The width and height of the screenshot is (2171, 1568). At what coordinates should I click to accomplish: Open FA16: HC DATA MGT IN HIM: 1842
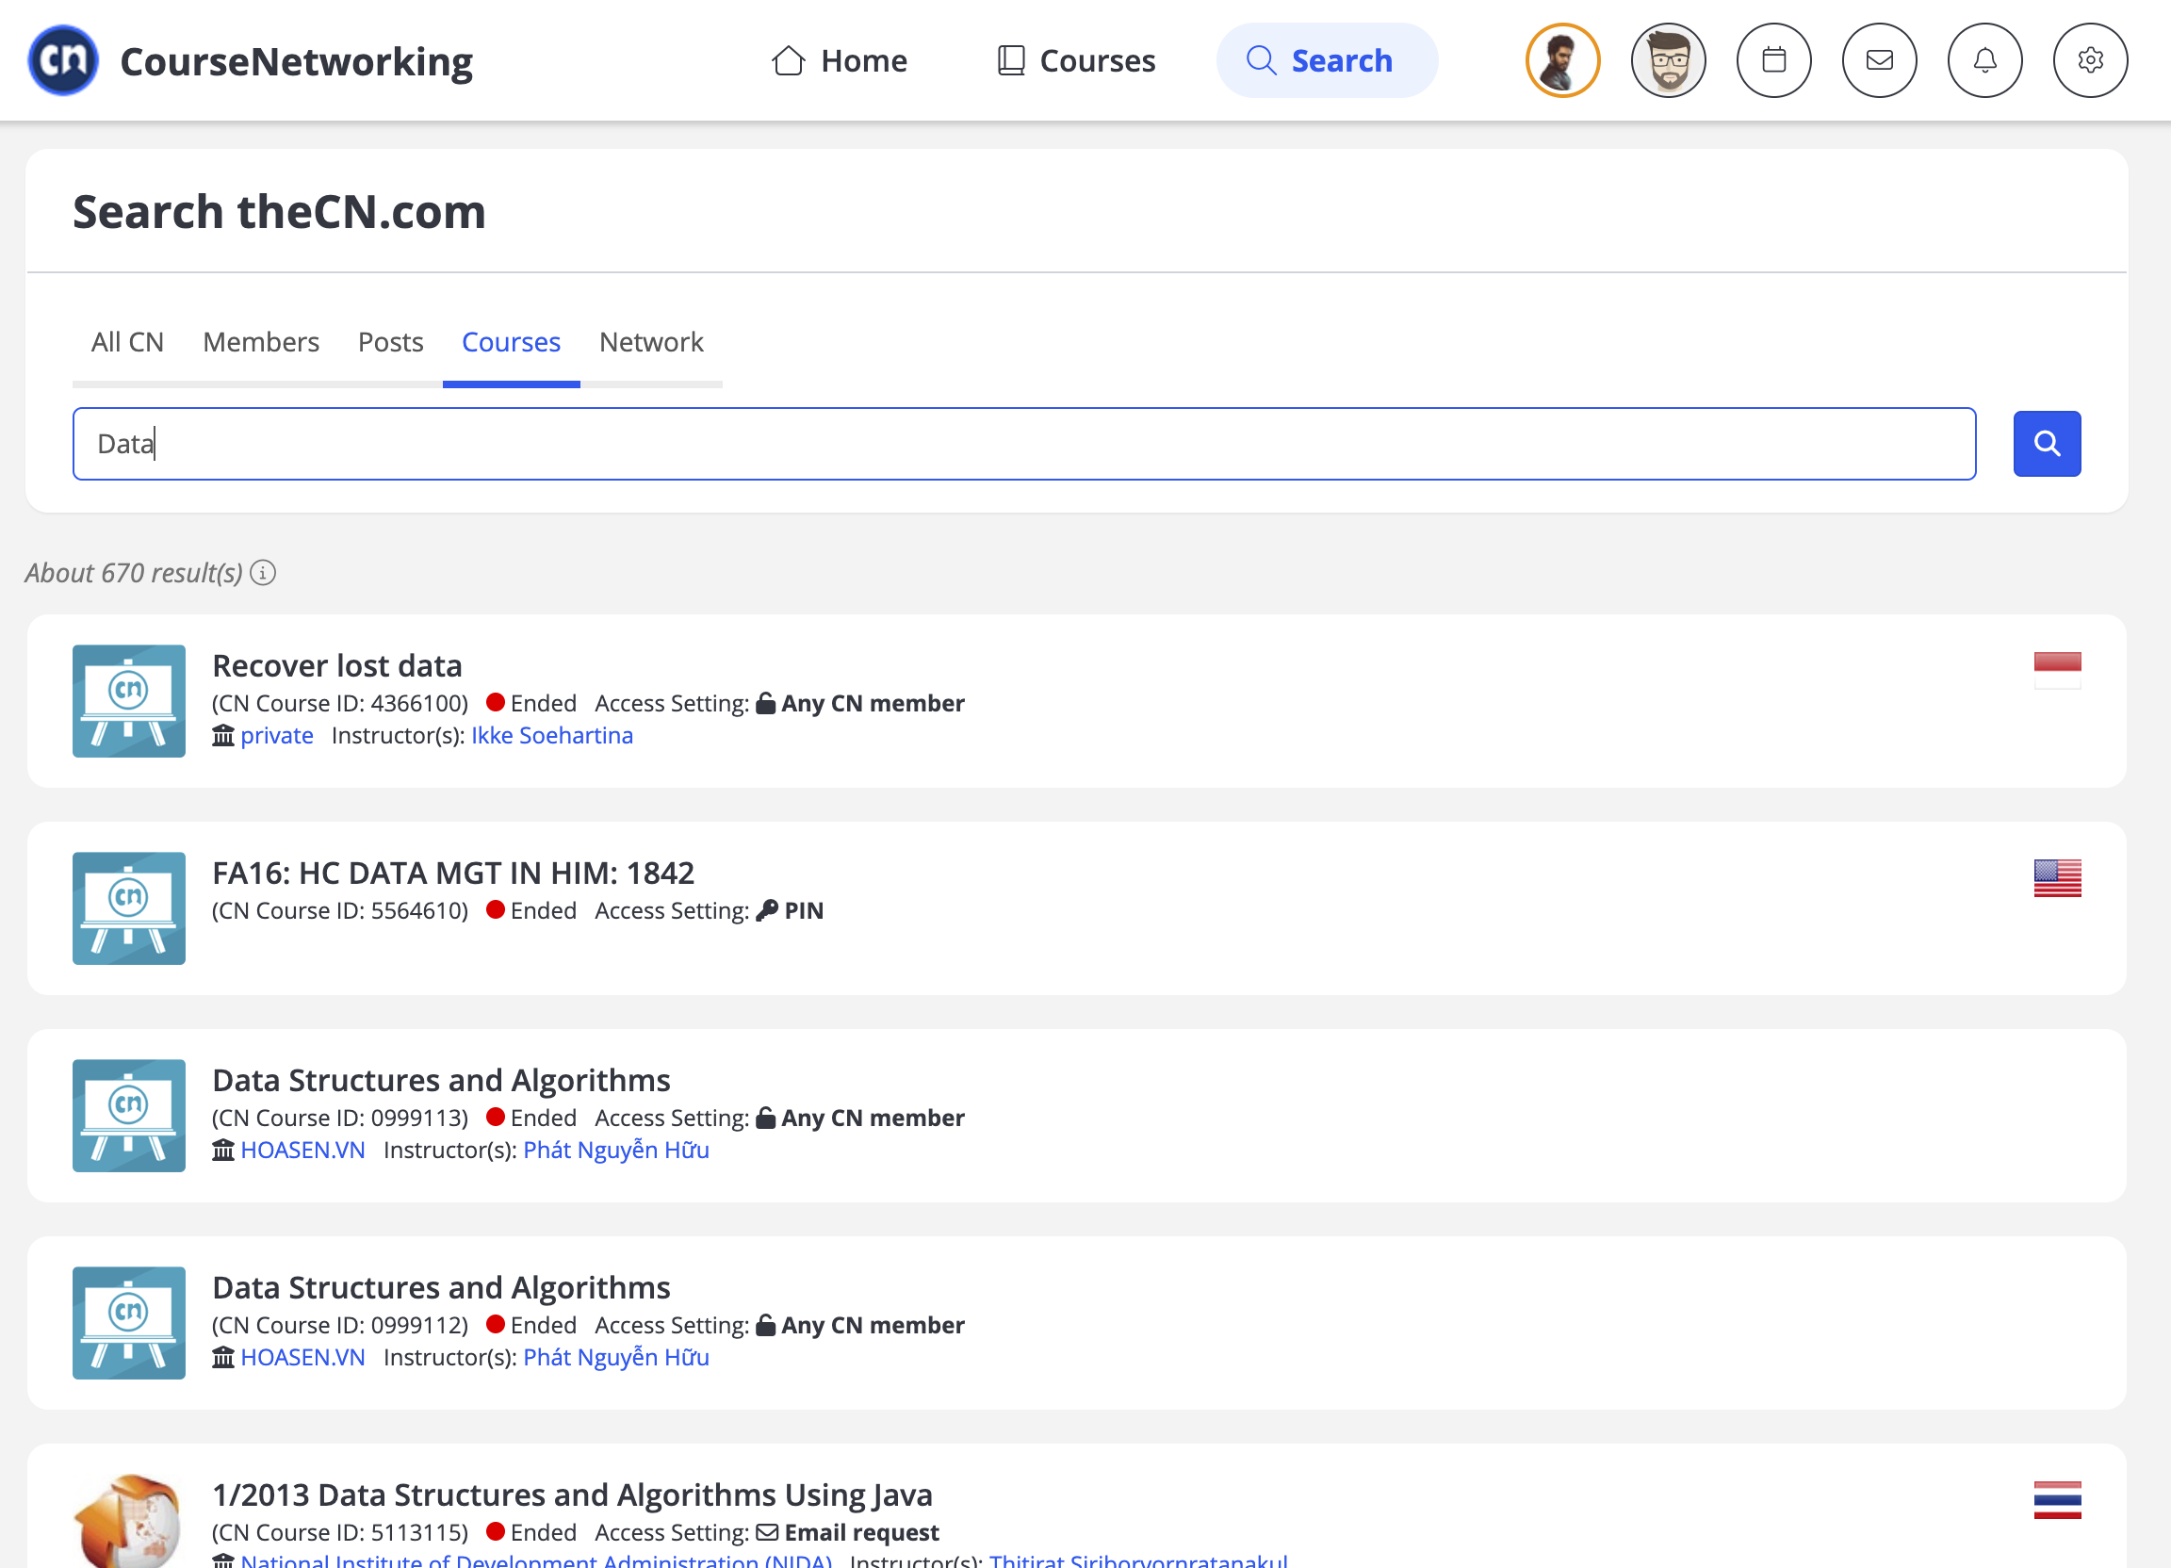[x=453, y=873]
